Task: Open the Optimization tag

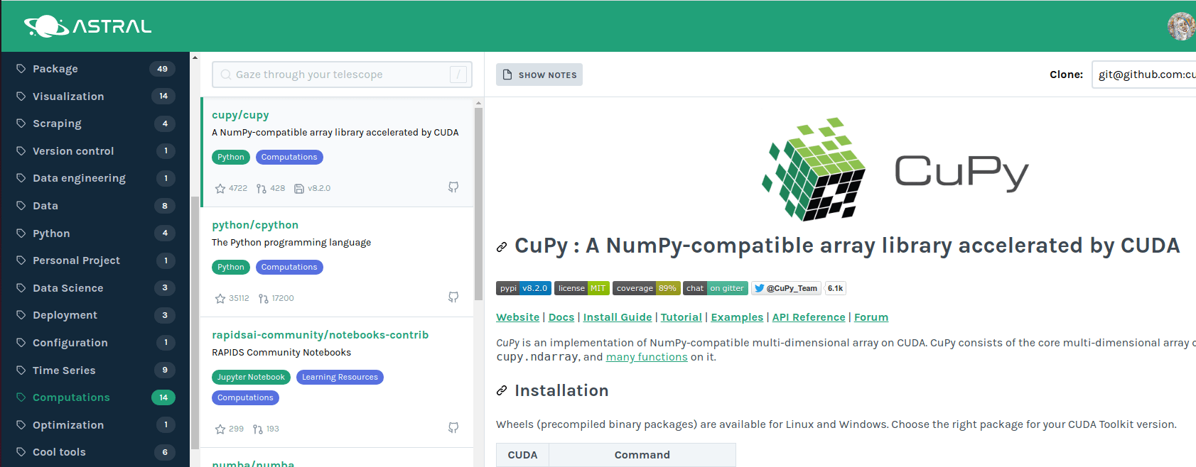Action: (x=95, y=424)
